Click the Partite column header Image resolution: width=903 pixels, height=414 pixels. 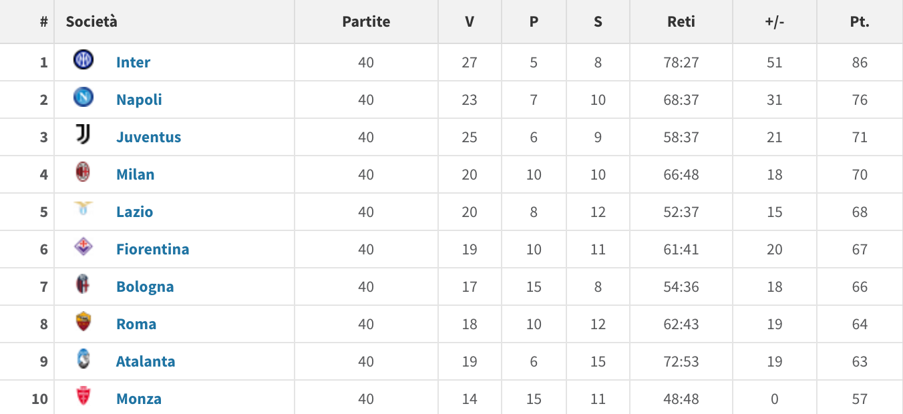click(366, 21)
